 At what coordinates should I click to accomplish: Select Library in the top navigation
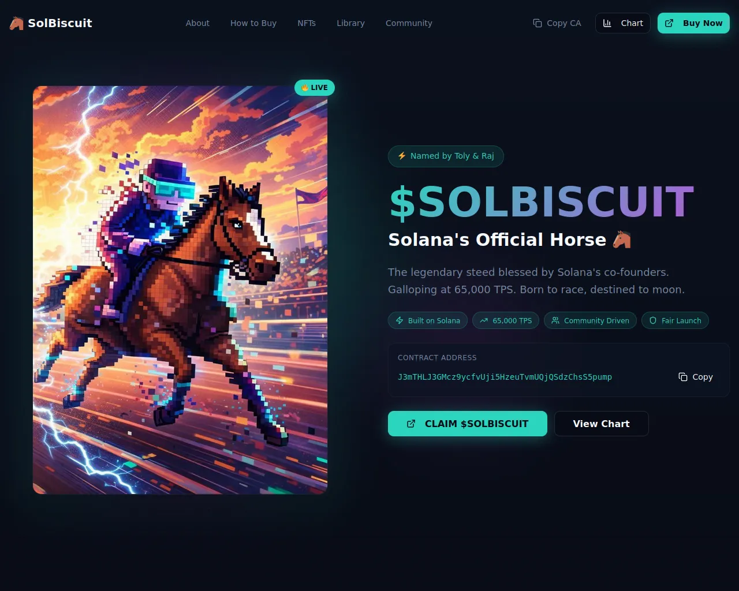[350, 23]
